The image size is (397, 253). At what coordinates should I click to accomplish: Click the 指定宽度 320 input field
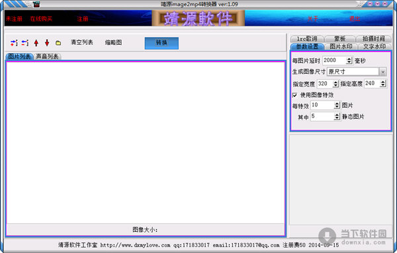click(x=325, y=84)
